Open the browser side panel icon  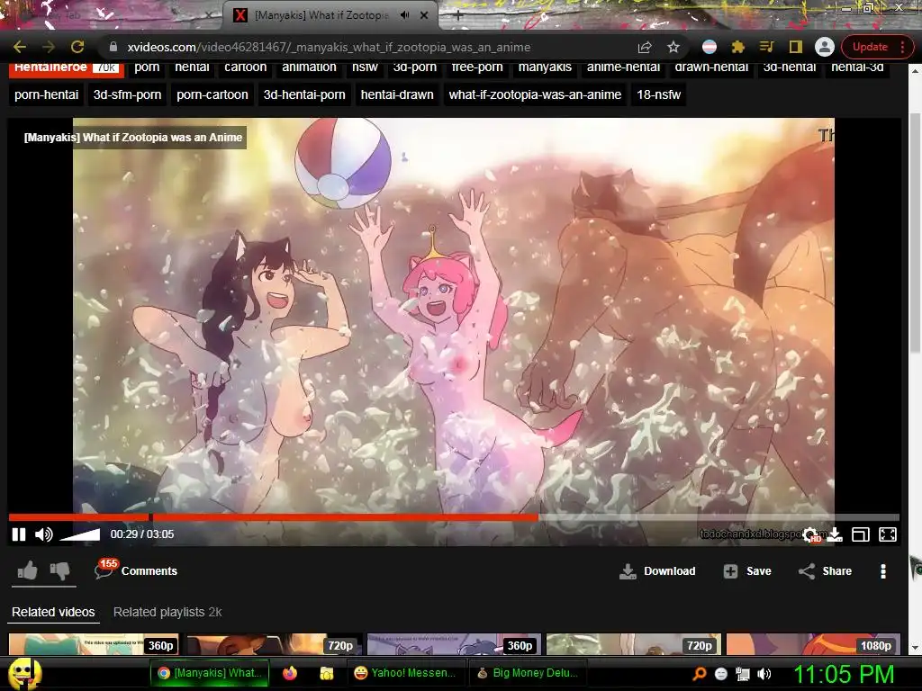coord(795,47)
